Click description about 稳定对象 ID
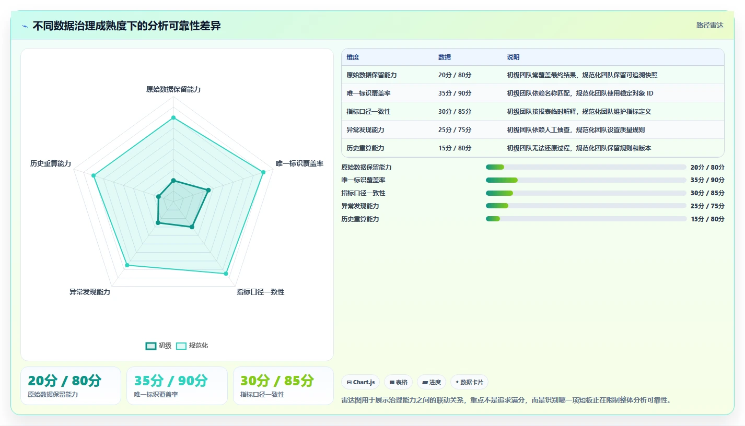 pos(580,93)
